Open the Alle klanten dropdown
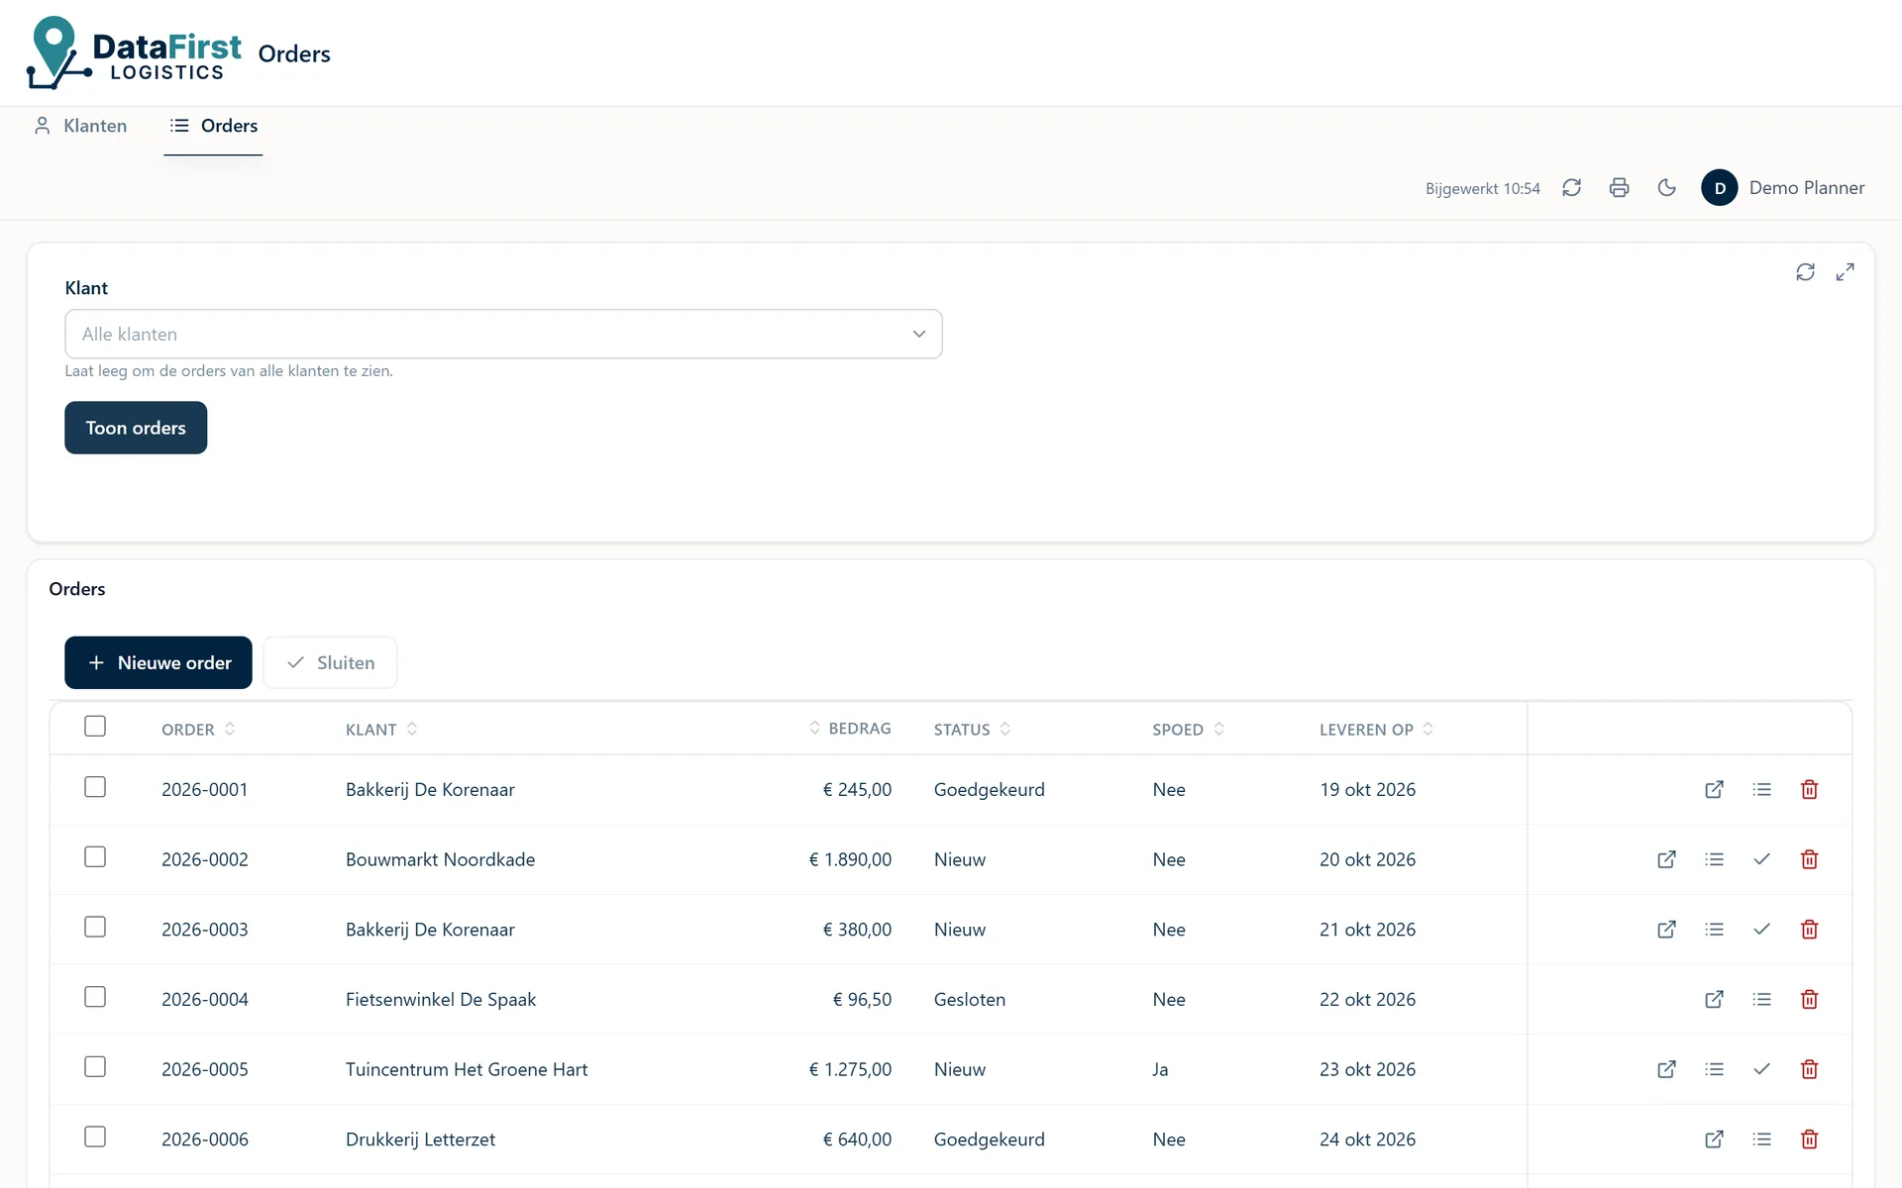 coord(503,335)
